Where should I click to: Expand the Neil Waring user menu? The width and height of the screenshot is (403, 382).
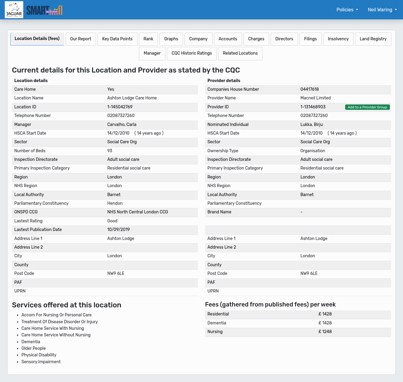pyautogui.click(x=382, y=10)
